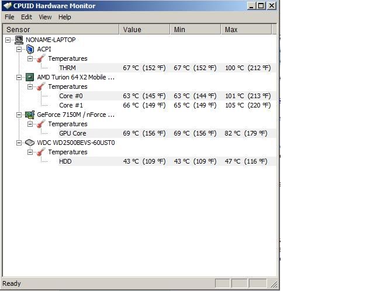The image size is (374, 291).
Task: Select the Core #0 sensor row
Action: (x=167, y=96)
